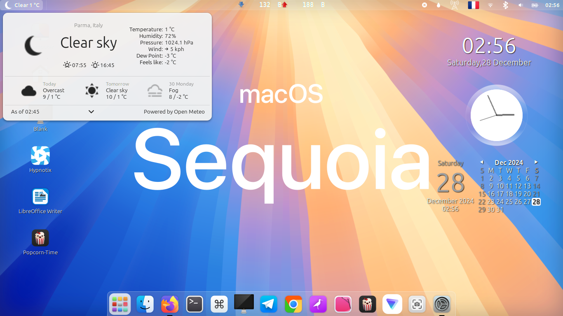Image resolution: width=563 pixels, height=316 pixels.
Task: Click the sunrise time 07:55
Action: [x=75, y=65]
